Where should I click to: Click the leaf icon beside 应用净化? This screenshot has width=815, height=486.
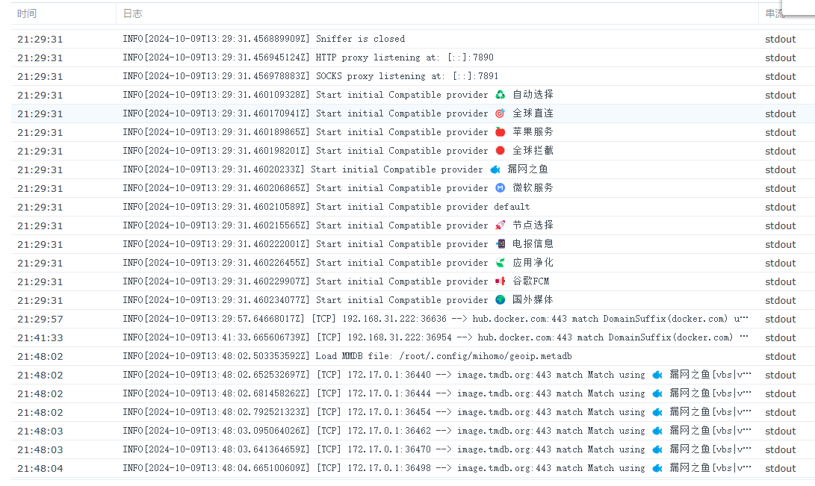[501, 263]
